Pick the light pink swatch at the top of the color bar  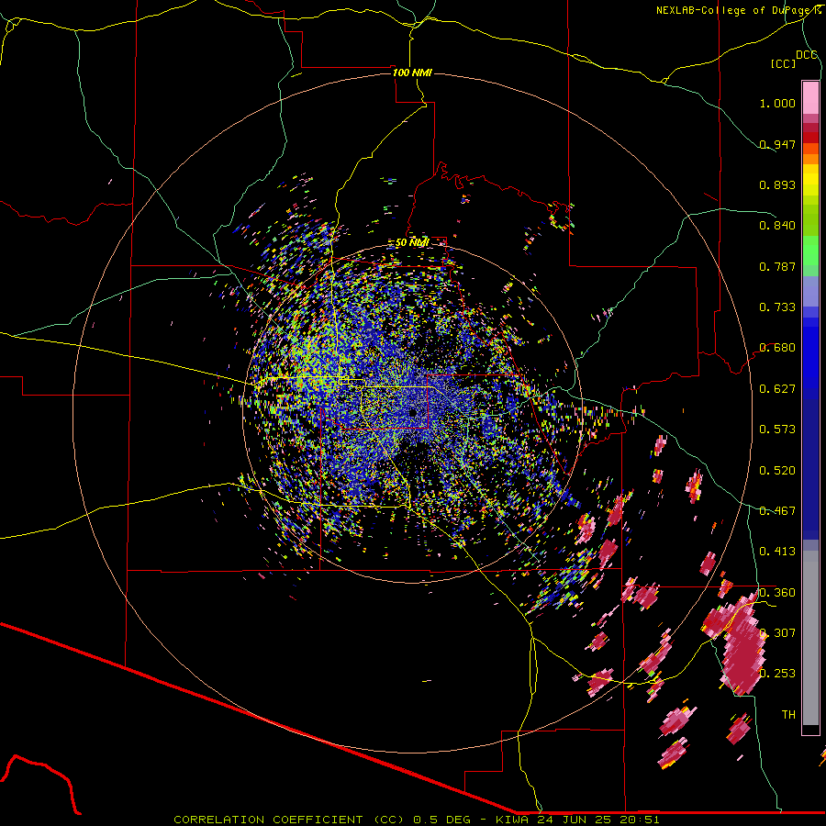tap(810, 97)
